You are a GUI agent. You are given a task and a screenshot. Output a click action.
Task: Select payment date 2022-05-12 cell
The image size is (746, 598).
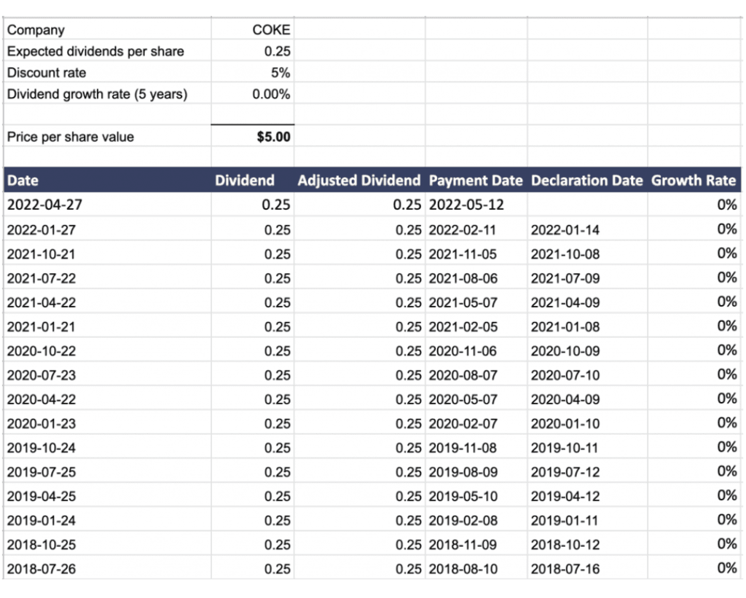click(x=466, y=205)
